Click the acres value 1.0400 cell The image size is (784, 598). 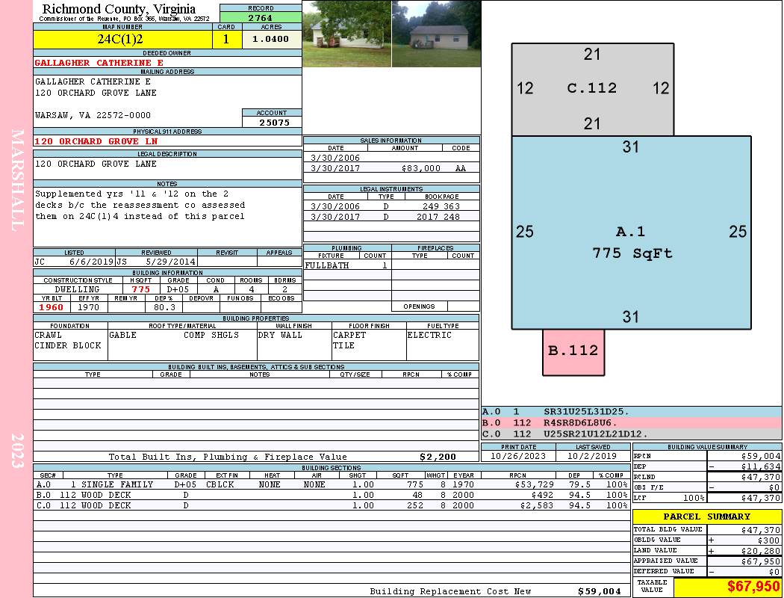pos(272,39)
